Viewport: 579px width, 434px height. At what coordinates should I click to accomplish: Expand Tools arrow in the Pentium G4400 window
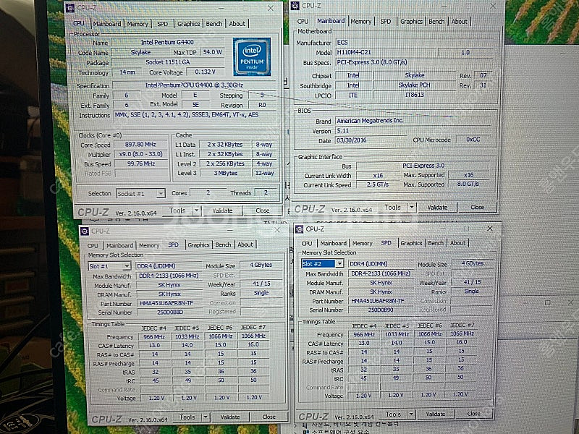tap(197, 210)
